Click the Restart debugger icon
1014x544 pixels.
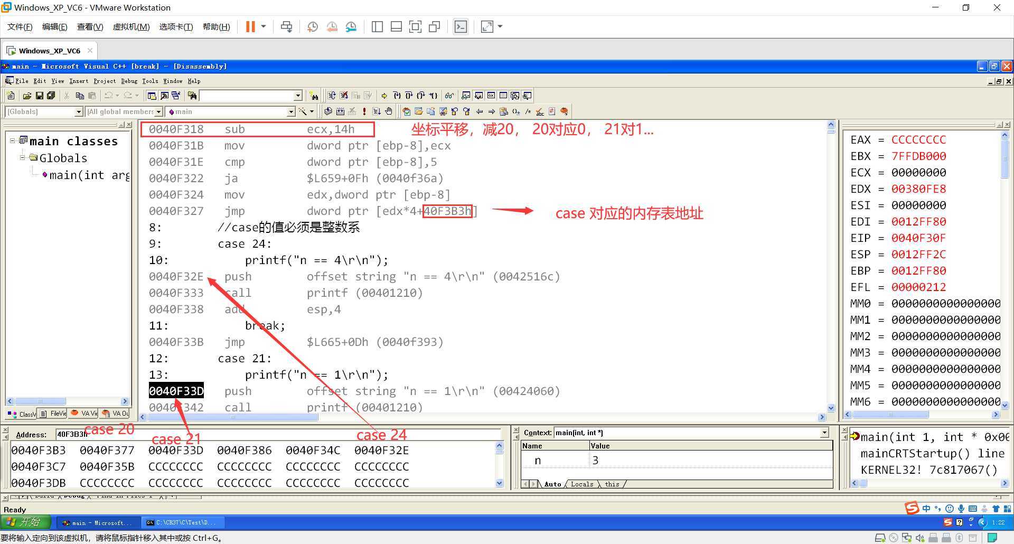331,96
